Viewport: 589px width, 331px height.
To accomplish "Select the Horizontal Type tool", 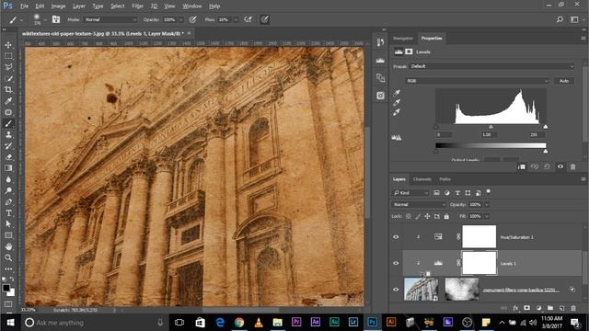I will click(x=8, y=212).
